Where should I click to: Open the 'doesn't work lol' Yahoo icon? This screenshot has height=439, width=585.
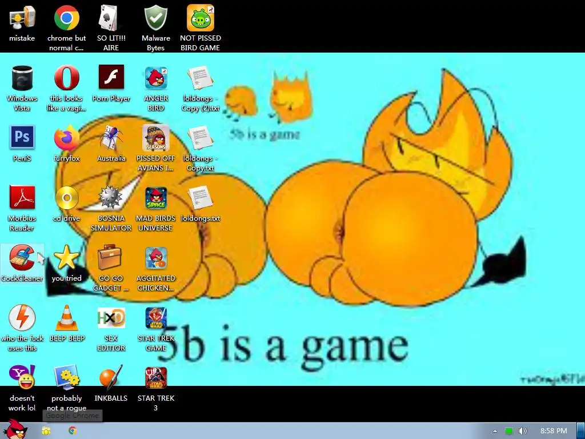(22, 377)
